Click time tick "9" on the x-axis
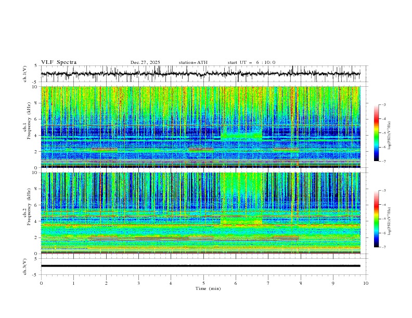Screen dimensions: 412x318 (333, 283)
